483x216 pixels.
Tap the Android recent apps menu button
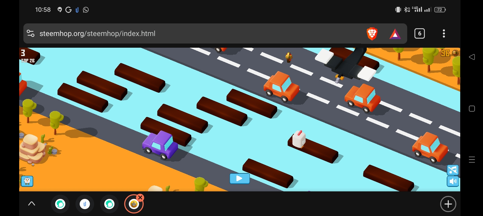(472, 160)
